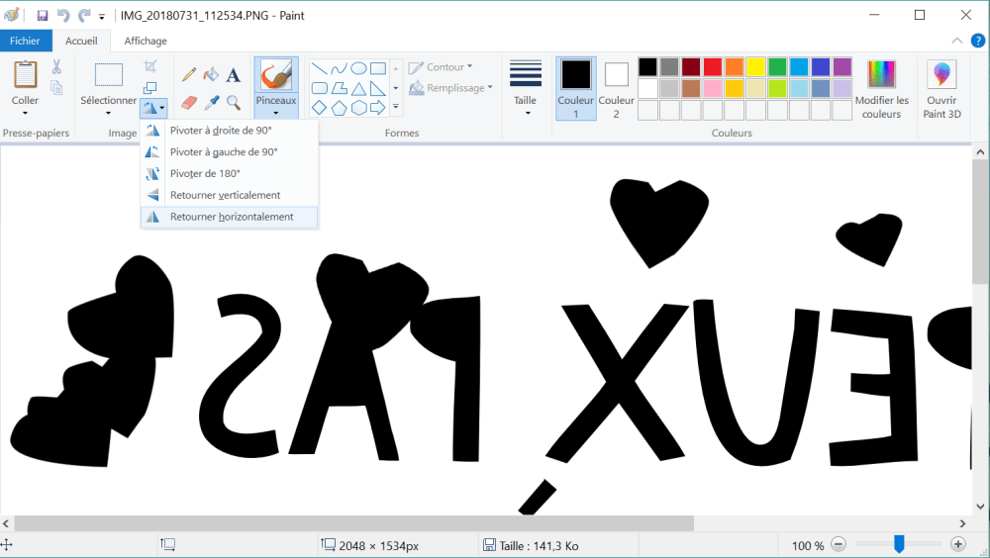The image size is (990, 558).
Task: Click the Crop image icon
Action: (150, 66)
